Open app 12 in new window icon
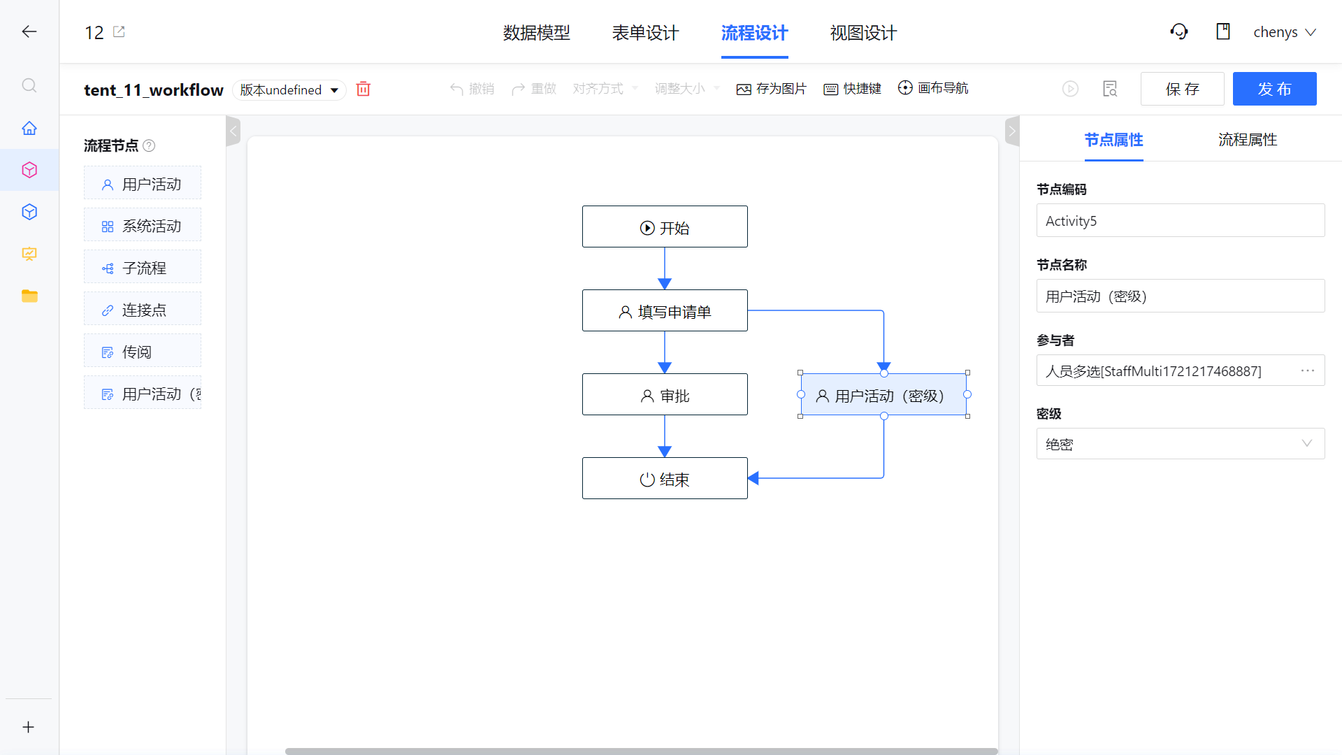The image size is (1342, 755). tap(119, 31)
